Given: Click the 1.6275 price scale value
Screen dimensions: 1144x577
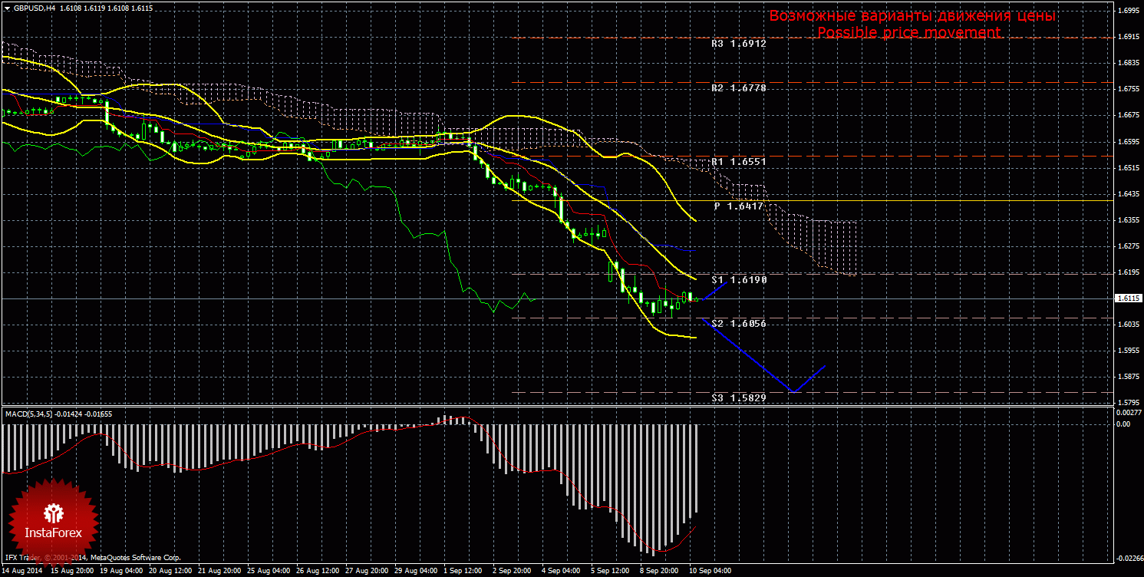Looking at the screenshot, I should point(1127,246).
